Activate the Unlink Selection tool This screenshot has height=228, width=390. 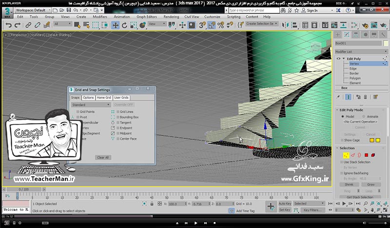38,25
